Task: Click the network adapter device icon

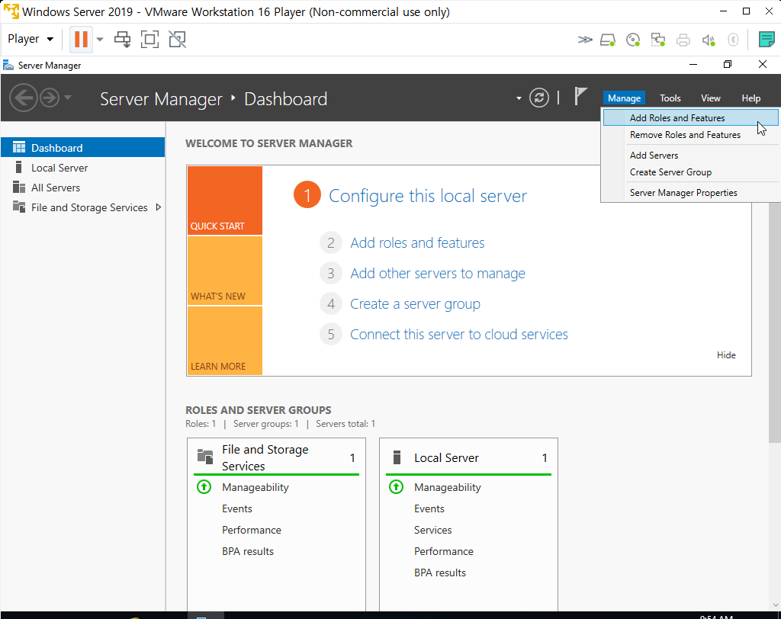Action: (658, 40)
